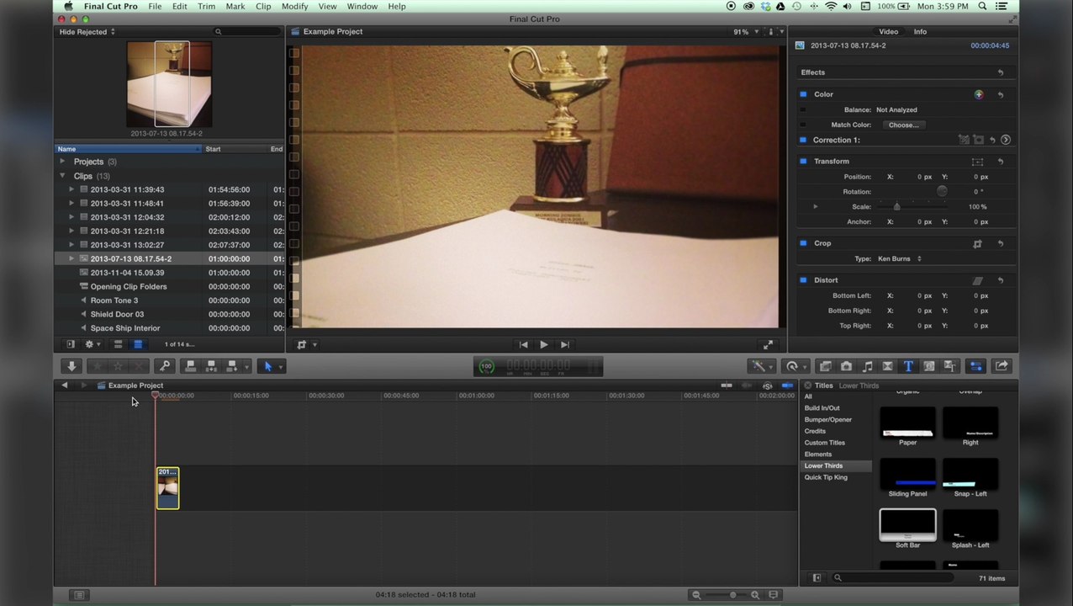Play the clip in the viewer
The width and height of the screenshot is (1073, 606).
tap(543, 344)
